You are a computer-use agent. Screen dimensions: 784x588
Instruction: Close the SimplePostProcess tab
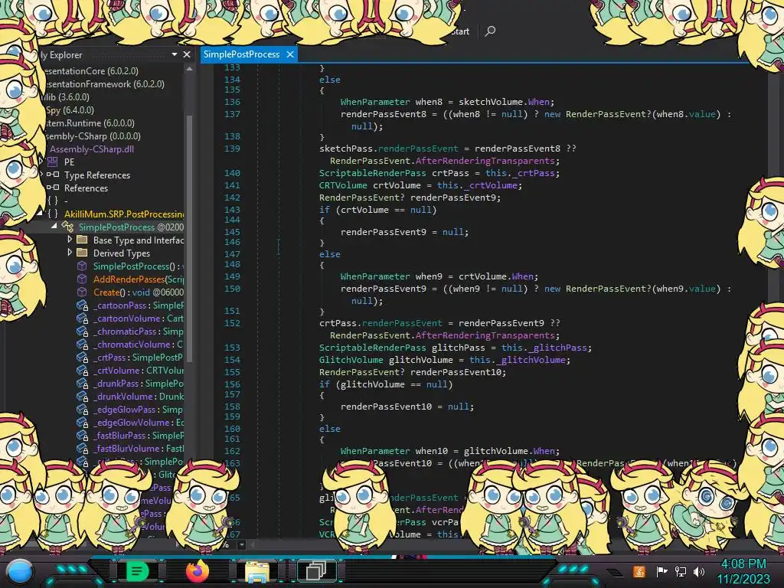pyautogui.click(x=290, y=54)
